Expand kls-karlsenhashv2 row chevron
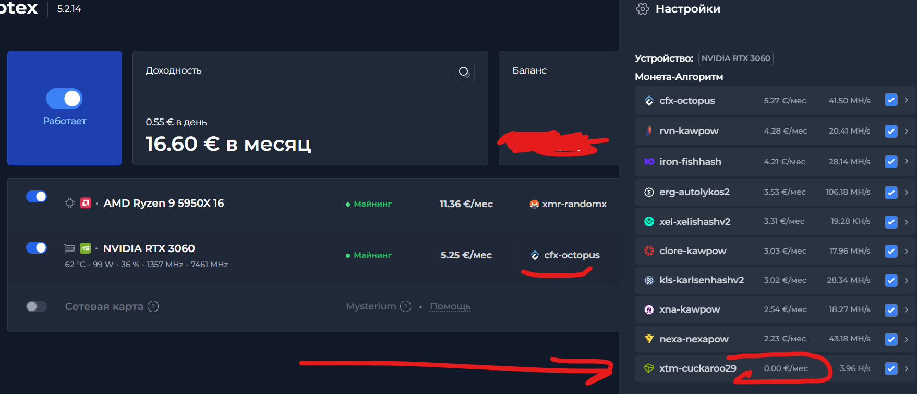Viewport: 917px width, 394px height. click(x=907, y=280)
